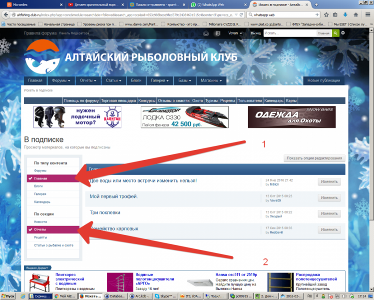Click Изменить for Две воды topic
The height and width of the screenshot is (300, 374).
click(x=329, y=182)
